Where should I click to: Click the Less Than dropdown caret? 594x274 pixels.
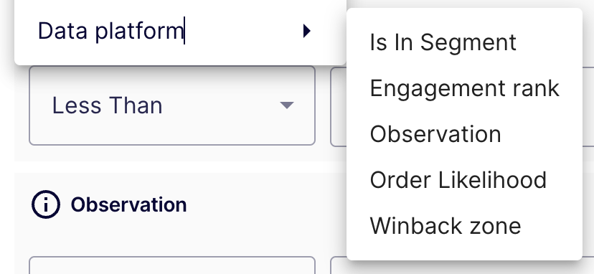point(287,105)
